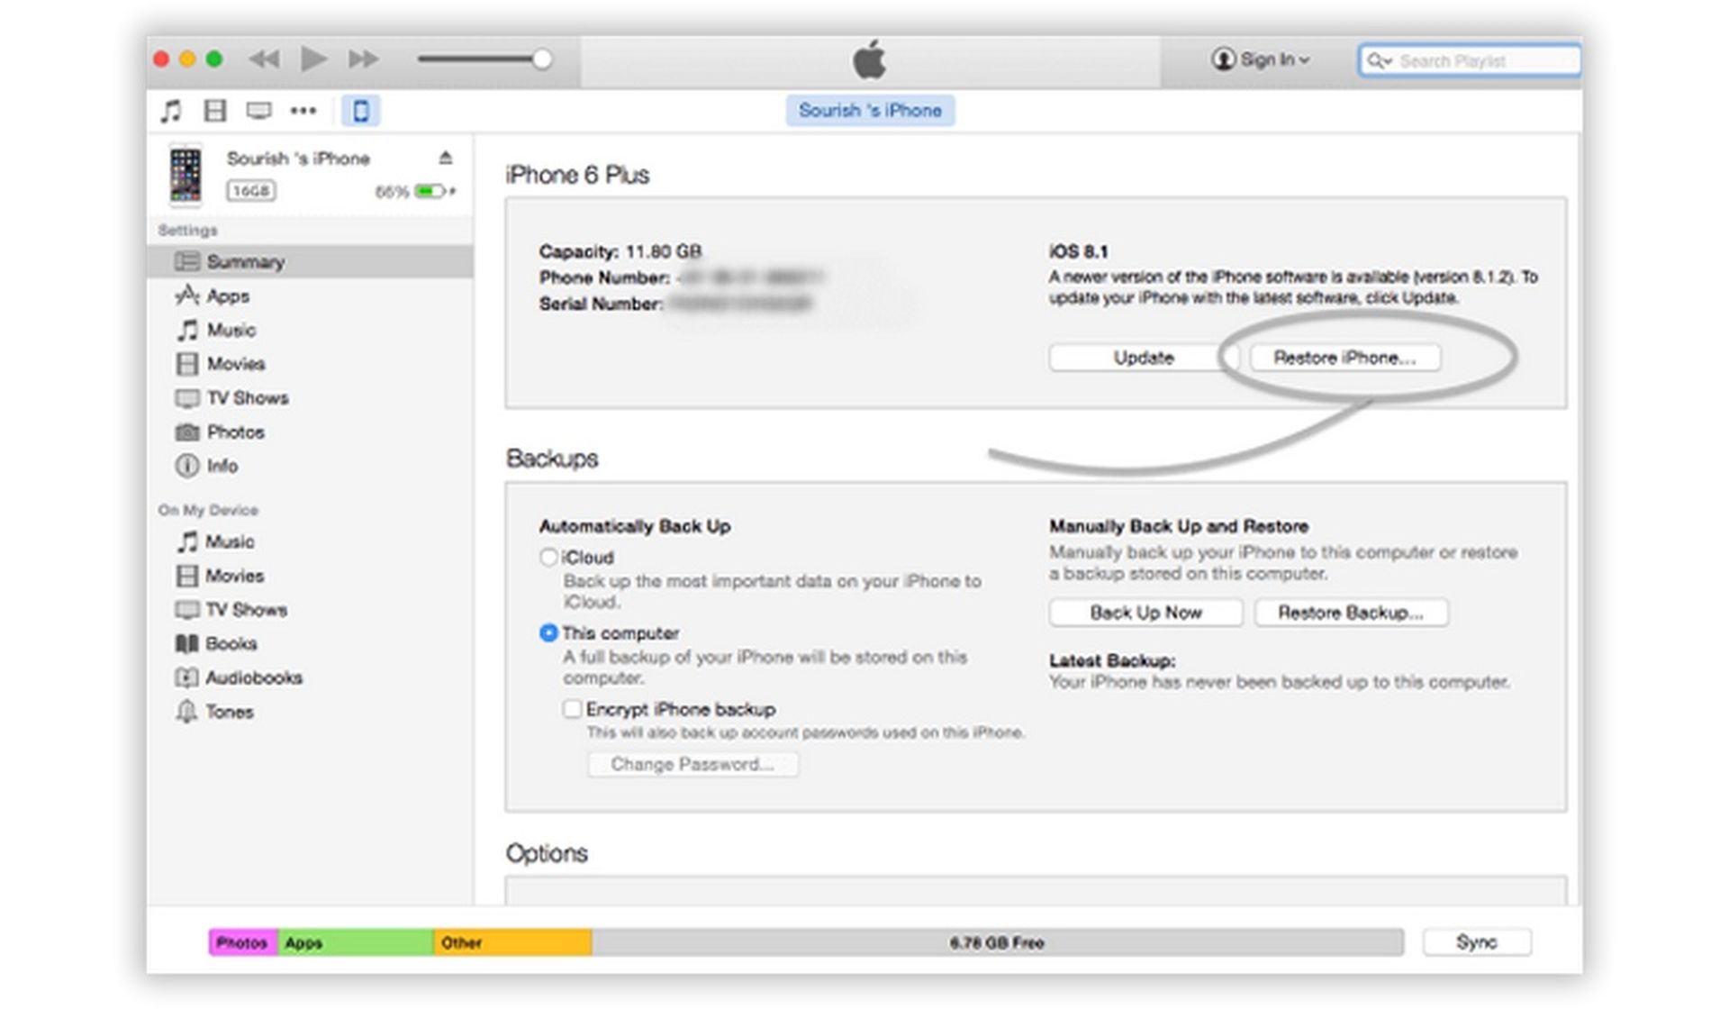Open the TV Shows library icon in toolbar
The image size is (1729, 1009).
pyautogui.click(x=258, y=111)
